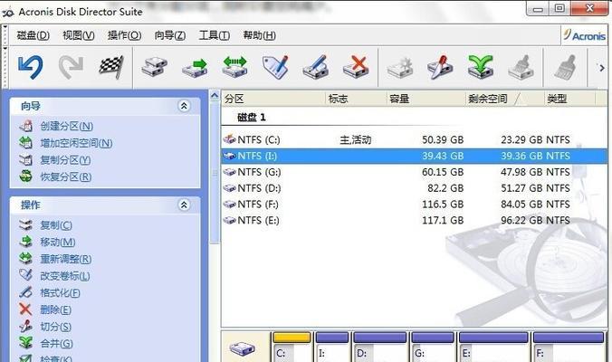
Task: Click 增加空闲空间(N) wizard link
Action: (x=76, y=143)
